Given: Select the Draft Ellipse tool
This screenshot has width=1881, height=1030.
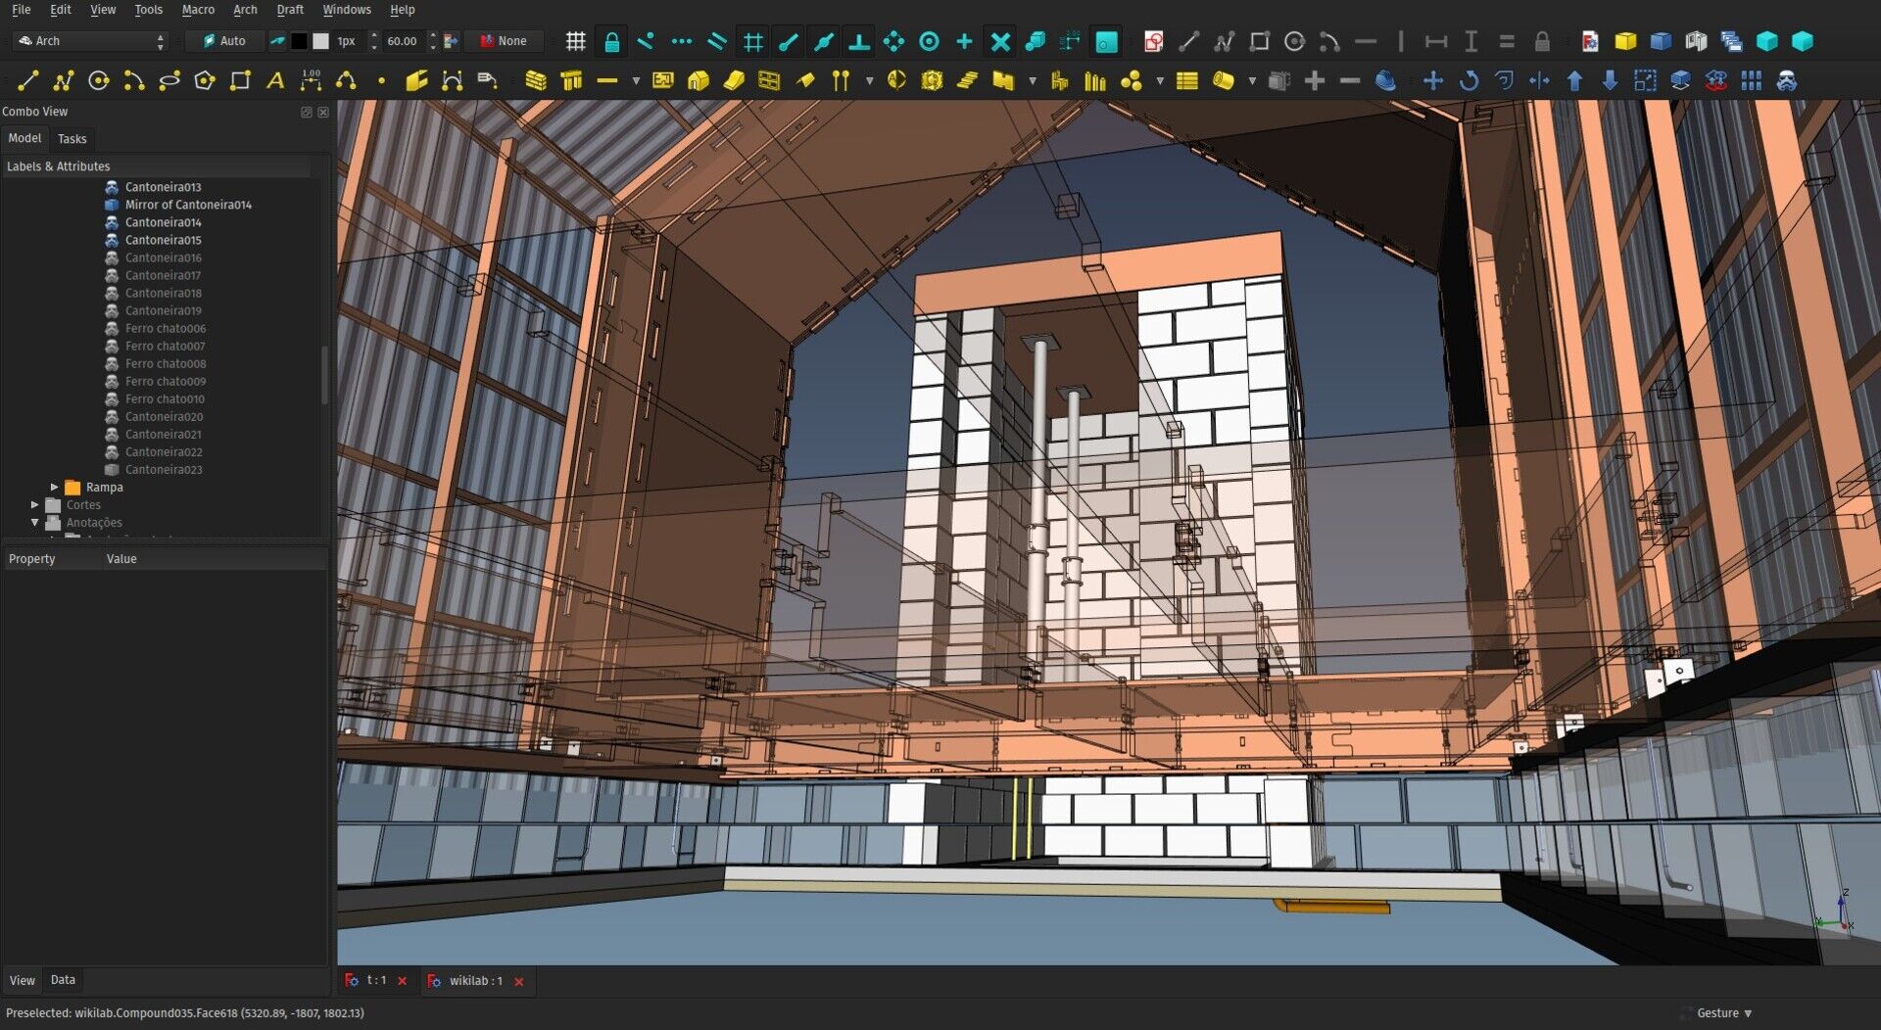Looking at the screenshot, I should click(x=169, y=81).
